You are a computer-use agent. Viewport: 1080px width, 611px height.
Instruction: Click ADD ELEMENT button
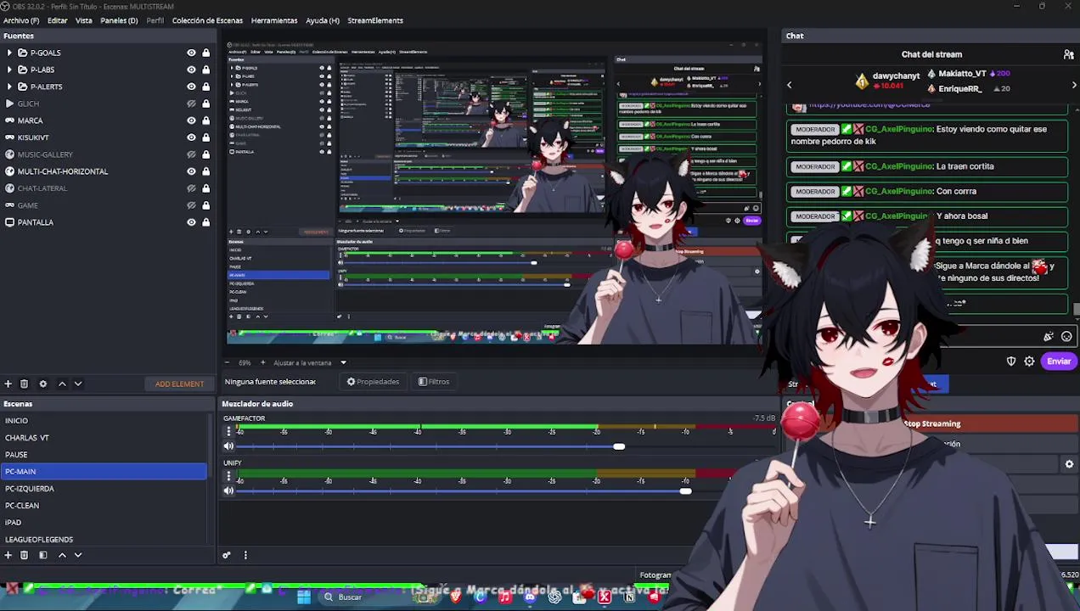click(x=179, y=384)
